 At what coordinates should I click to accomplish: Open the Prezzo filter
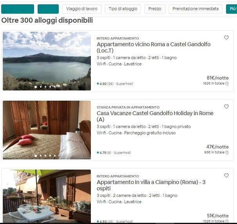click(x=155, y=9)
